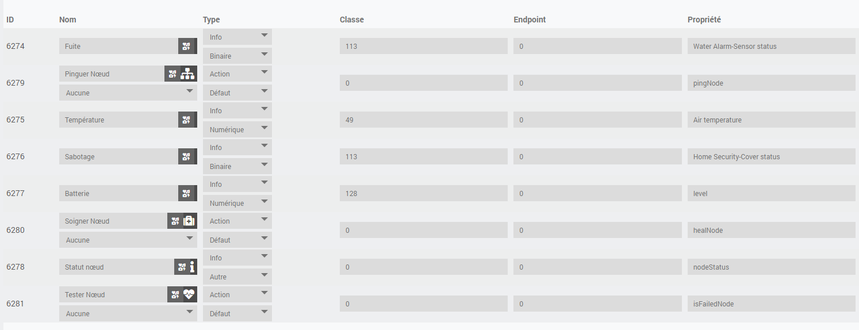Screen dimensions: 859x330
Task: Open the Info type dropdown for Statut nœud
Action: tap(237, 258)
